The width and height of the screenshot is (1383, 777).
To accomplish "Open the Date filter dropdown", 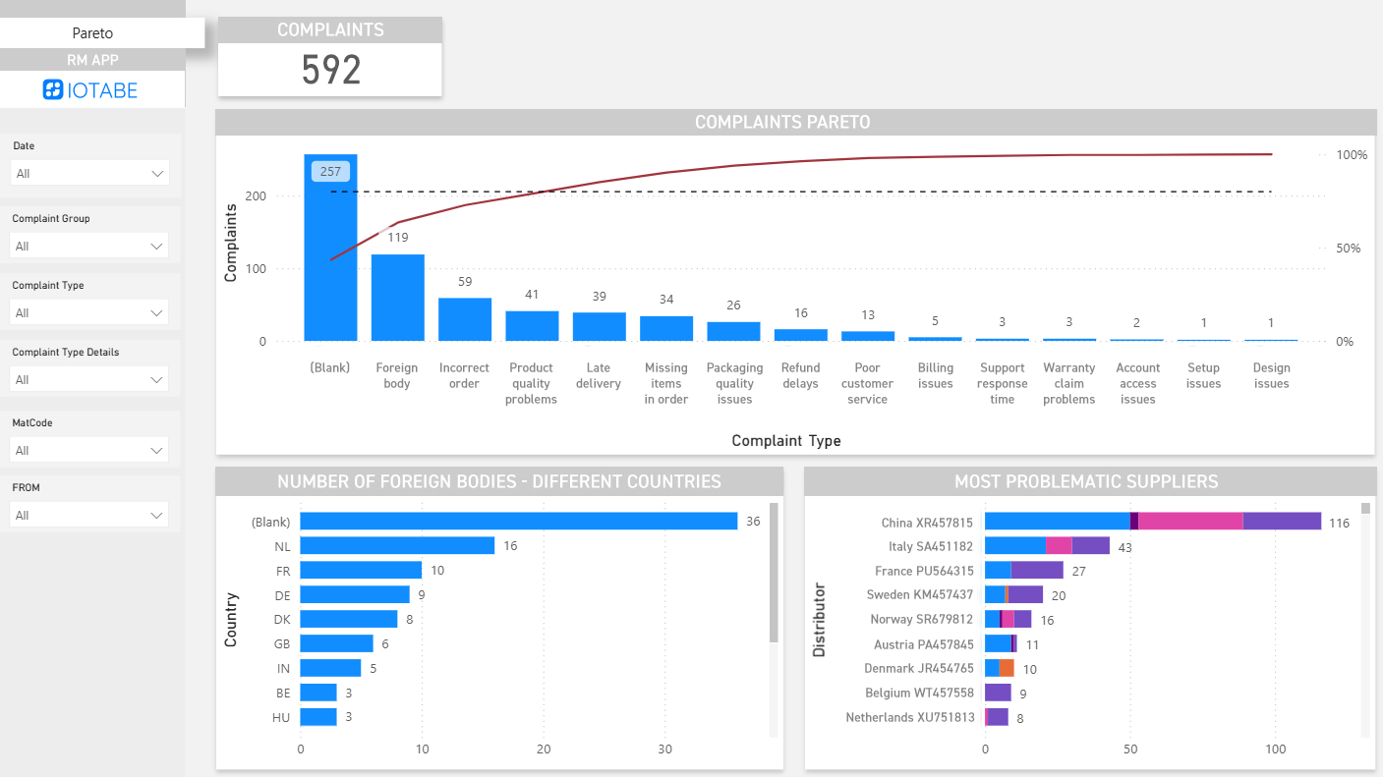I will point(88,172).
